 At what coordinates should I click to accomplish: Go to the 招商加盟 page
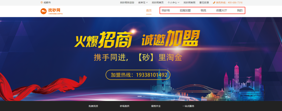(185, 11)
